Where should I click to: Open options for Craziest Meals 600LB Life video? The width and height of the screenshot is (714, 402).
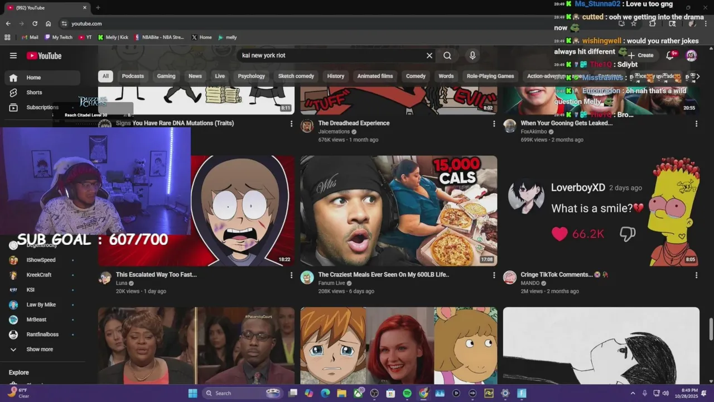(494, 275)
